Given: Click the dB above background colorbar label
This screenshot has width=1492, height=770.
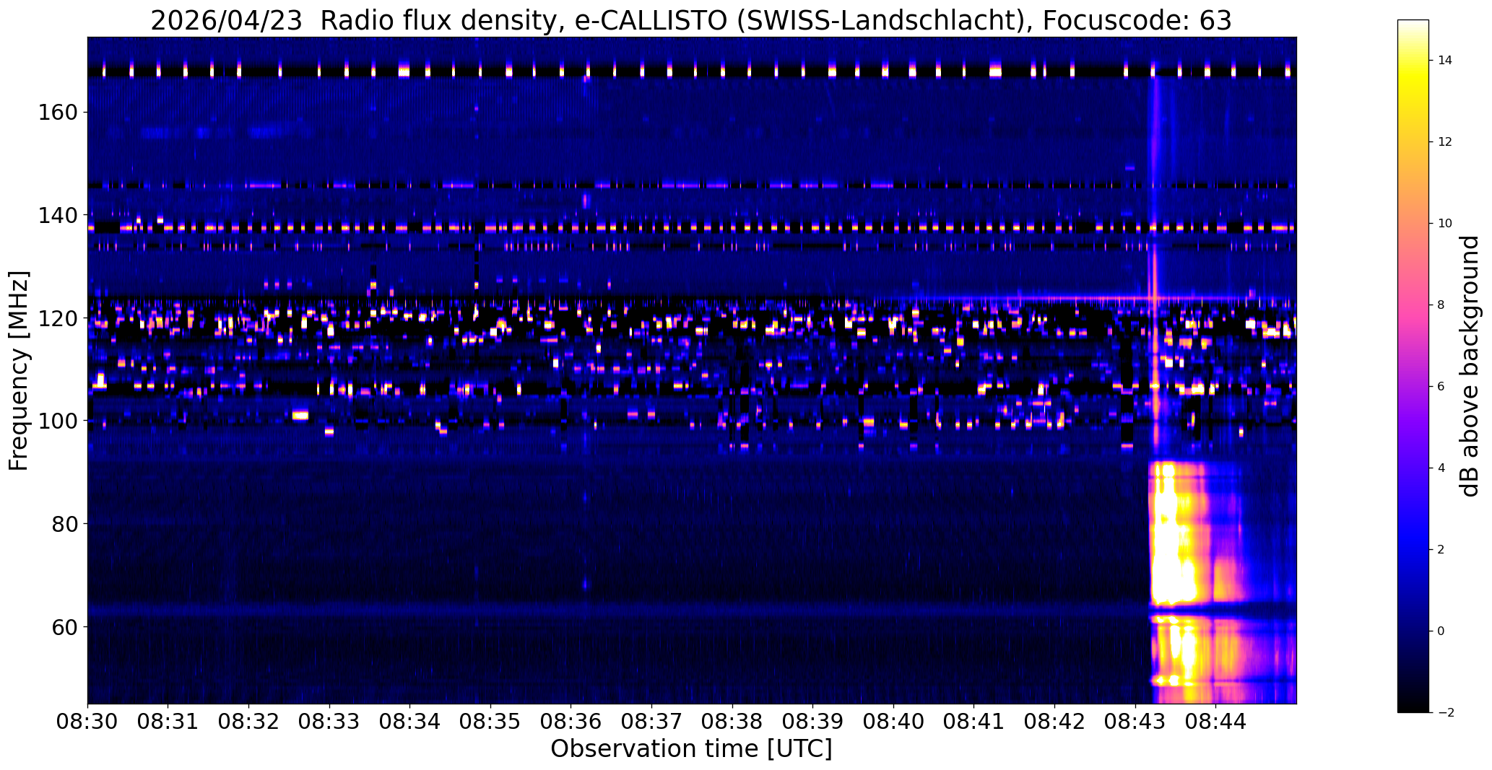Looking at the screenshot, I should pyautogui.click(x=1470, y=366).
